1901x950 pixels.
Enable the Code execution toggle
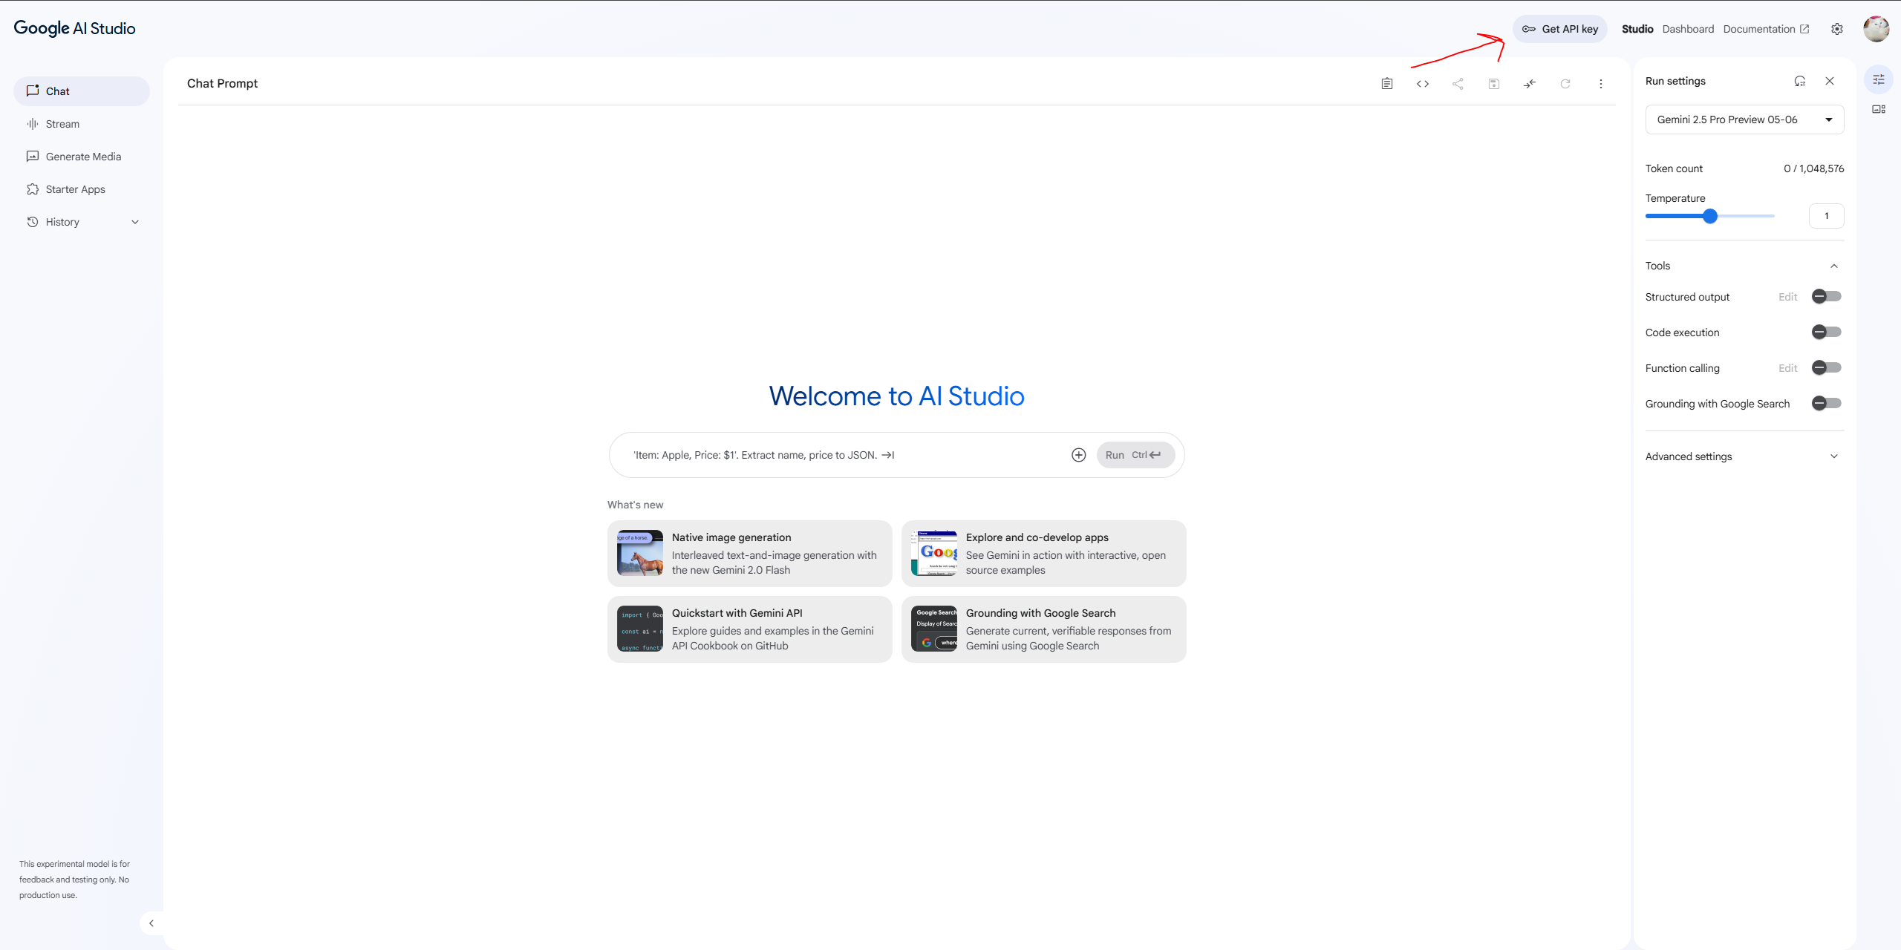point(1826,332)
